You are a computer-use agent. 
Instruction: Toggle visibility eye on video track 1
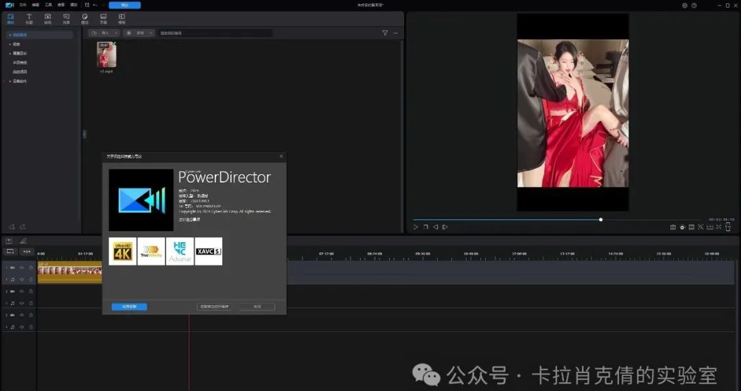(21, 268)
